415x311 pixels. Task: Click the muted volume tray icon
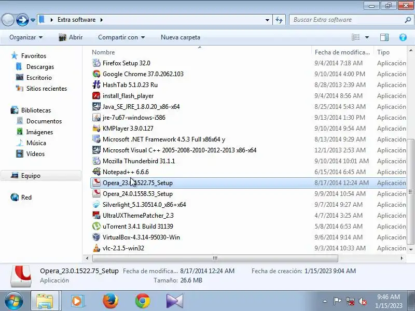(x=362, y=301)
